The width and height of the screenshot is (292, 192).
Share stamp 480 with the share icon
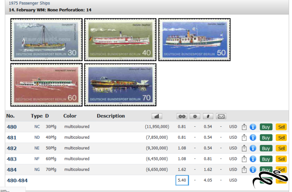click(244, 127)
